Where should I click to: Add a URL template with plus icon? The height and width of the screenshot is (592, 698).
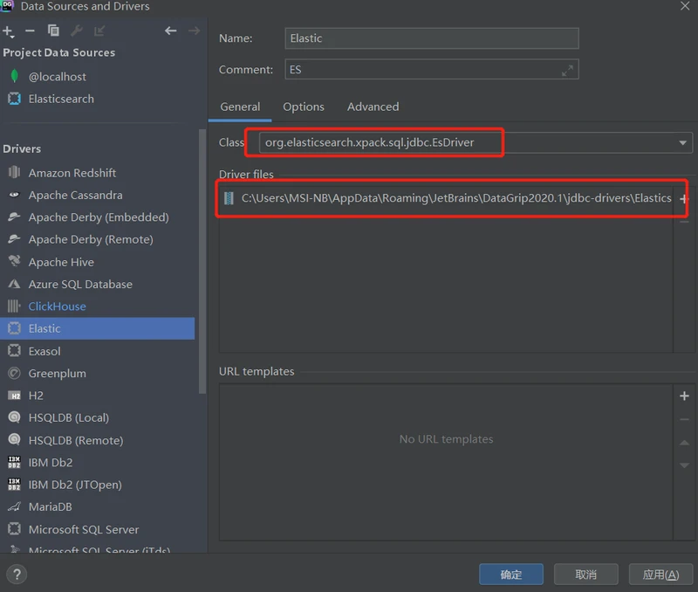point(684,396)
